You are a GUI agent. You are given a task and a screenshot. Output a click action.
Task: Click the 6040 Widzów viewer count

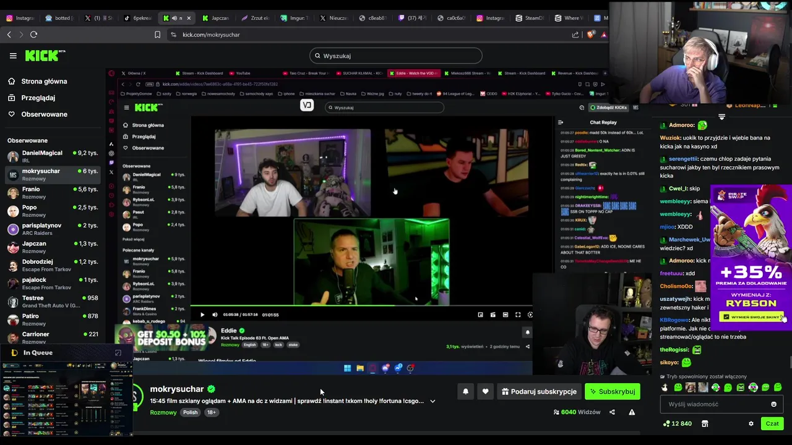coord(577,412)
